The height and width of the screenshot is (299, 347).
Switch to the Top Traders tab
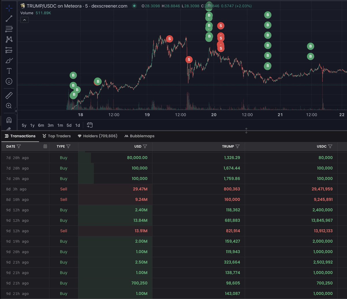56,136
